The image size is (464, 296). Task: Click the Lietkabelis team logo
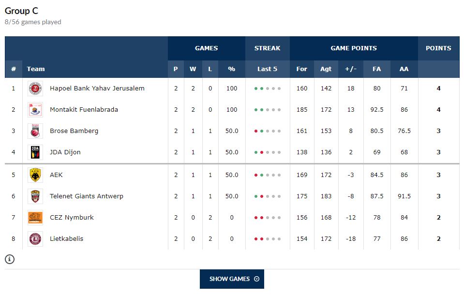pyautogui.click(x=35, y=239)
